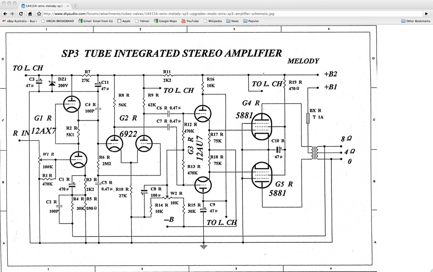433x272 pixels.
Task: Click the G4 R tube label
Action: coord(251,103)
